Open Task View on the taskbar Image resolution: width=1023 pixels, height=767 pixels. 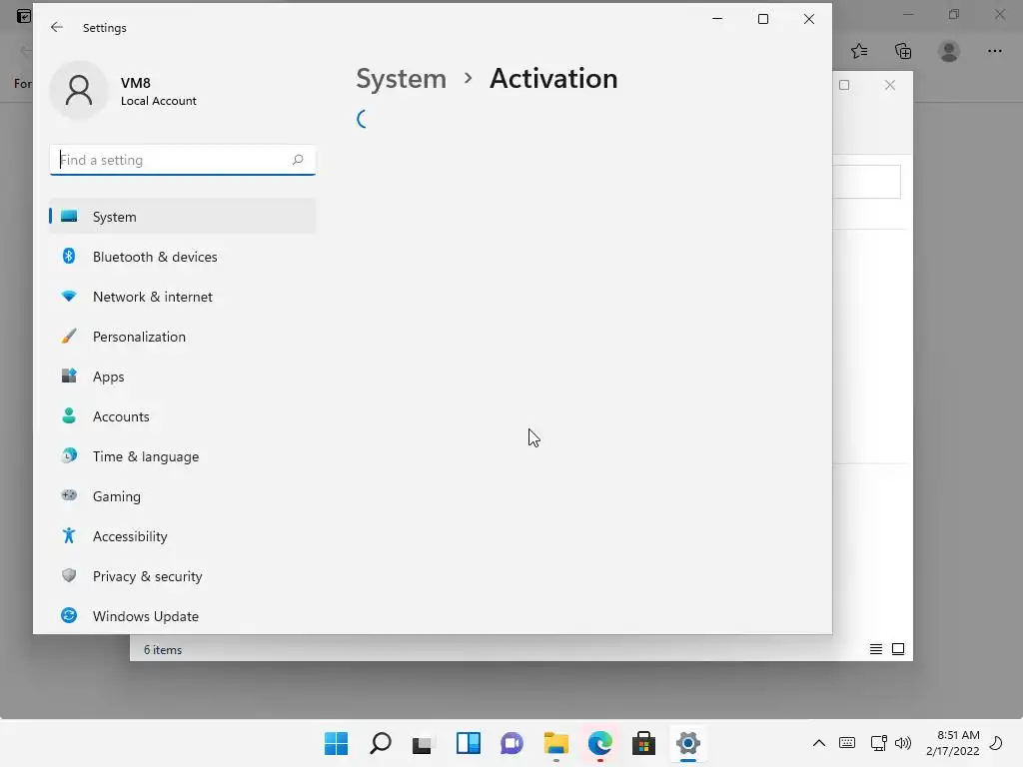423,743
